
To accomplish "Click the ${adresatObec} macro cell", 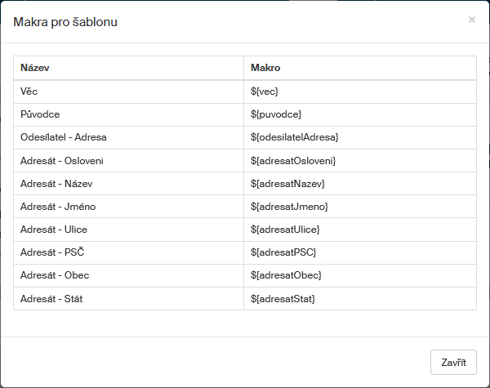I will click(286, 275).
